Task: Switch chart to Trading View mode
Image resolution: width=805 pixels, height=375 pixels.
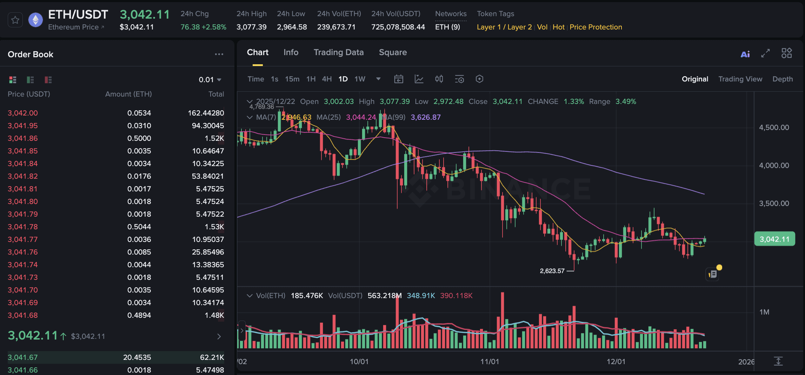Action: point(740,79)
